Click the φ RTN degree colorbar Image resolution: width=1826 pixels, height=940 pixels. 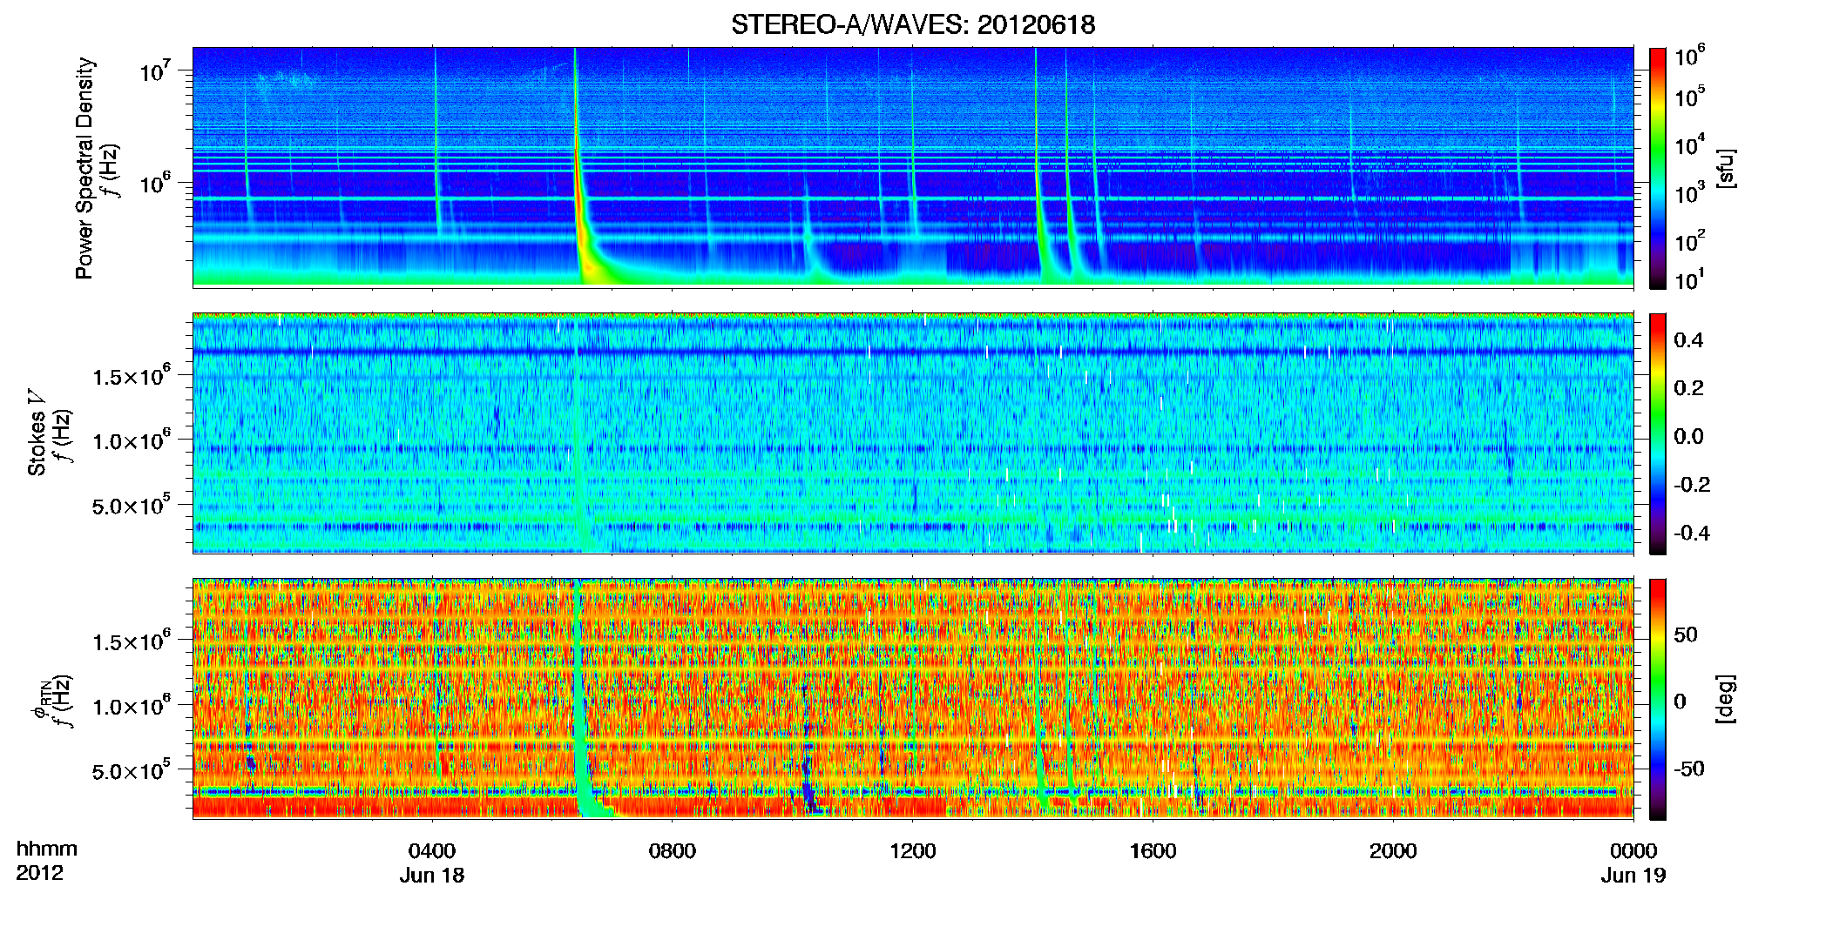coord(1657,699)
